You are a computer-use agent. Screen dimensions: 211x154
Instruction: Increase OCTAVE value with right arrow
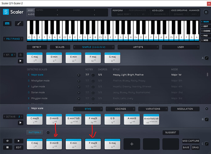(22, 116)
